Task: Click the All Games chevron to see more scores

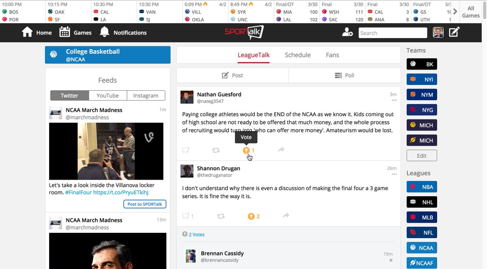Action: 455,11
